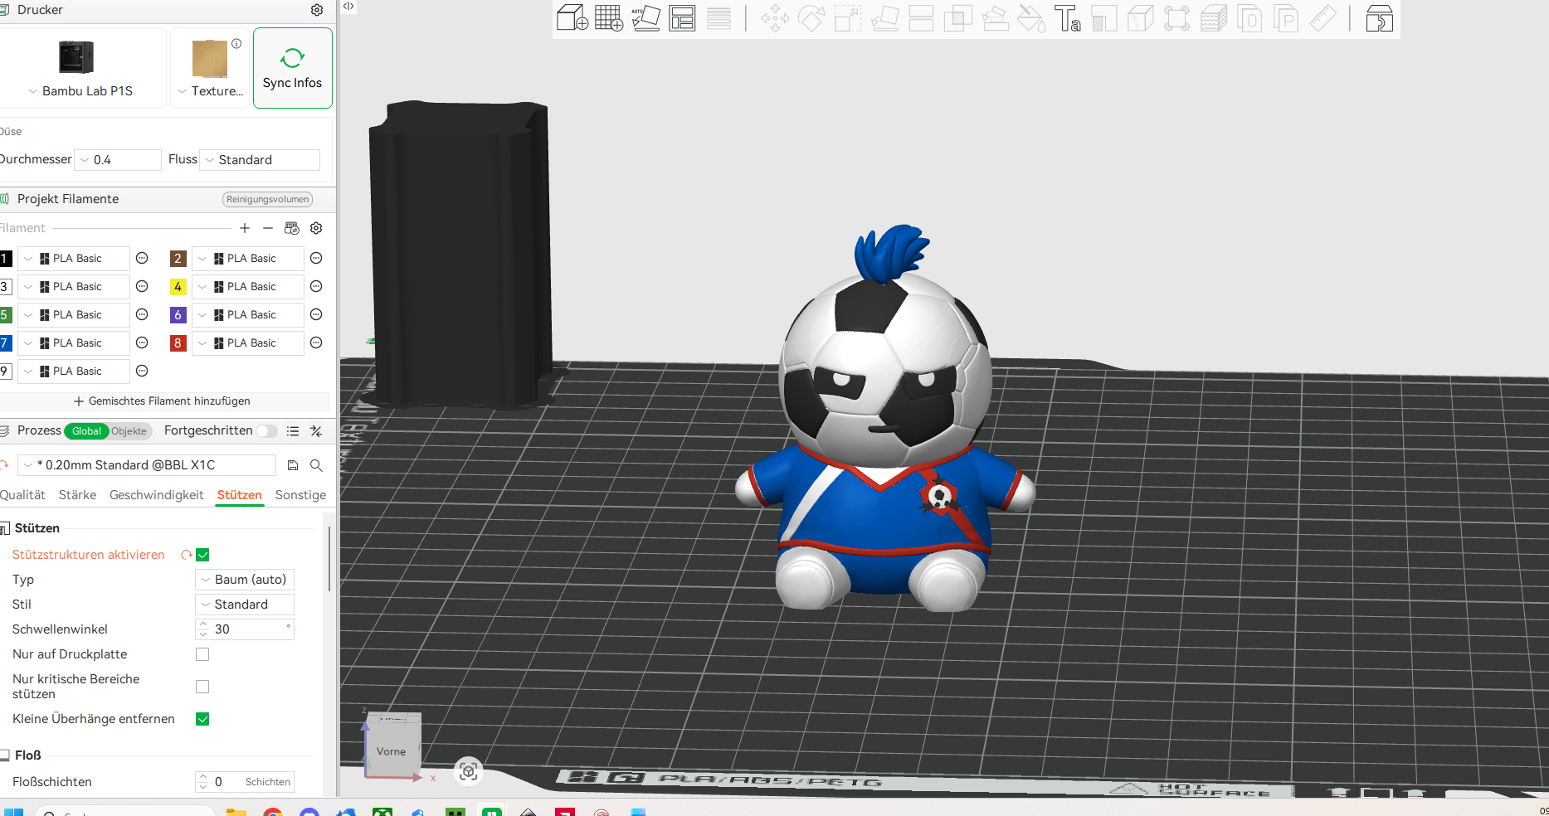Viewport: 1549px width, 816px height.
Task: Reset view with the zoom-to-fit icon
Action: click(x=469, y=772)
